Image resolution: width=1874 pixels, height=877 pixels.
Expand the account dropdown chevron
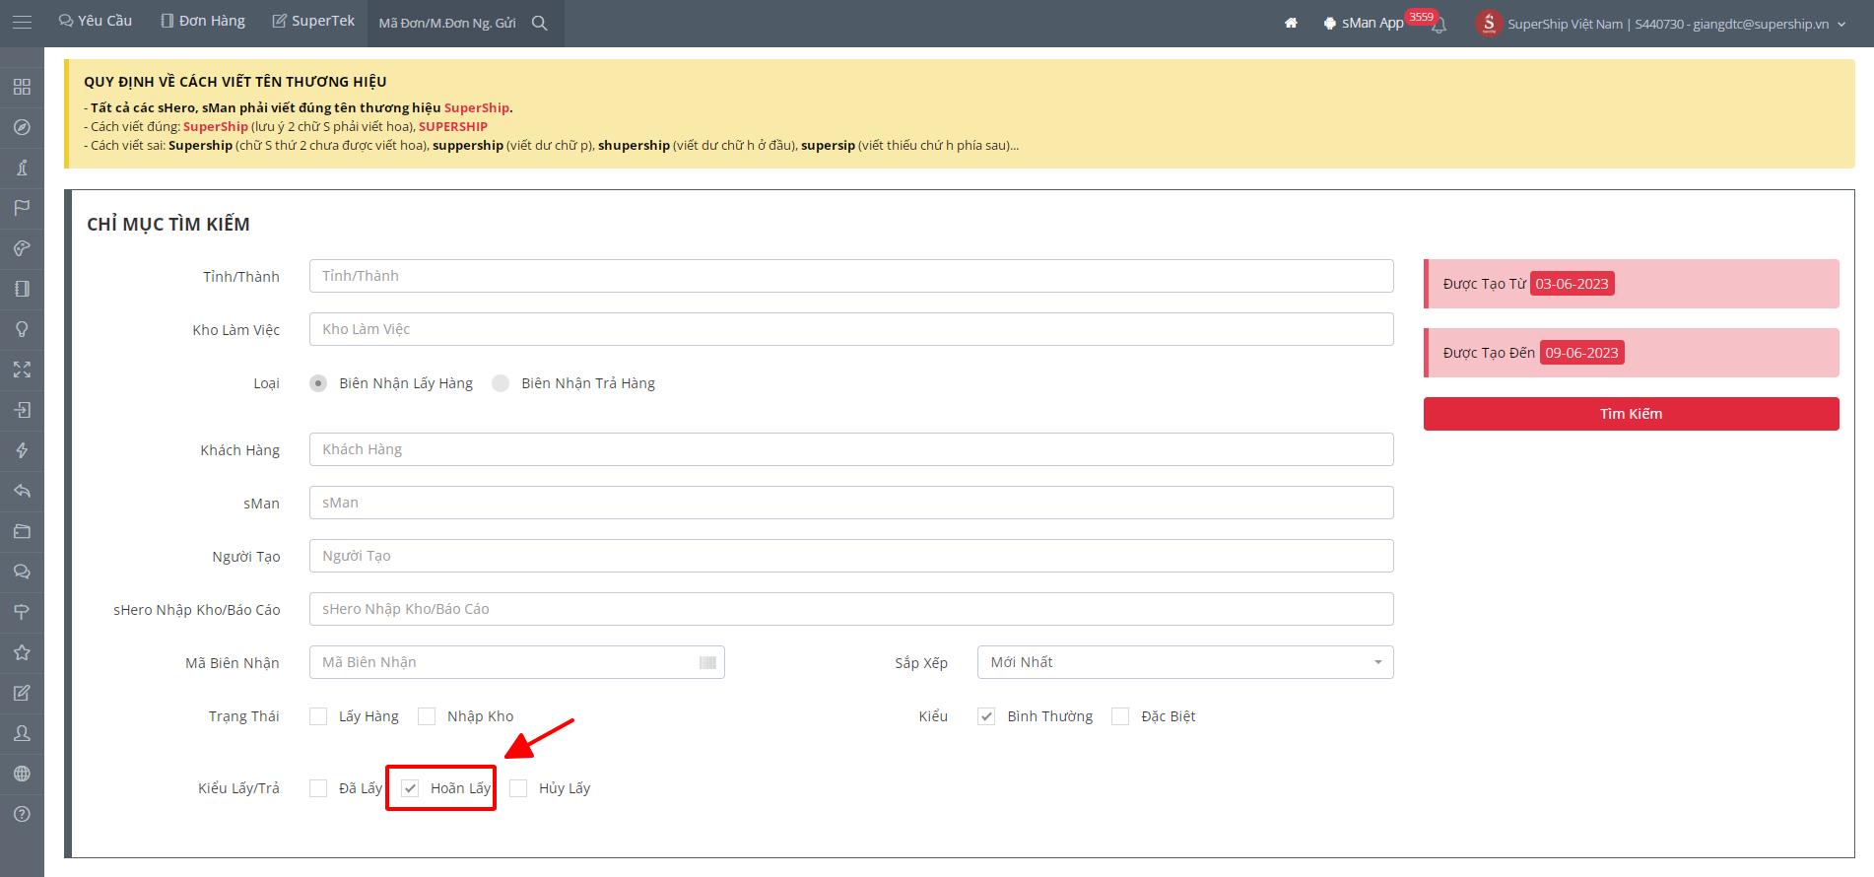[x=1841, y=24]
